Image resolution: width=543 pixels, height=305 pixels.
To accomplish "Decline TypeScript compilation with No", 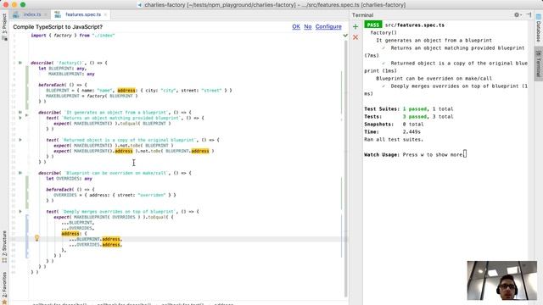I will click(308, 26).
